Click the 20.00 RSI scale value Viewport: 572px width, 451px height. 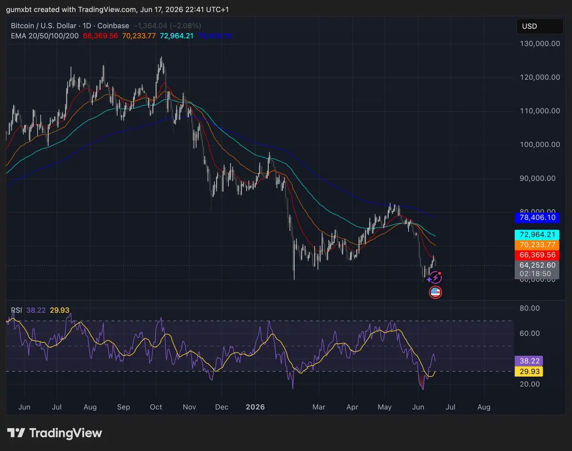tap(530, 384)
